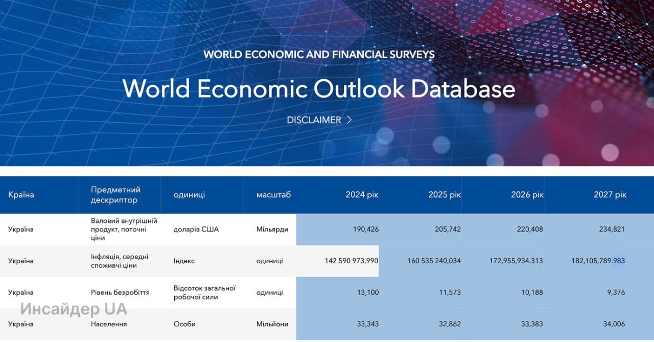Click the Населення row label
This screenshot has width=654, height=342.
coord(109,324)
